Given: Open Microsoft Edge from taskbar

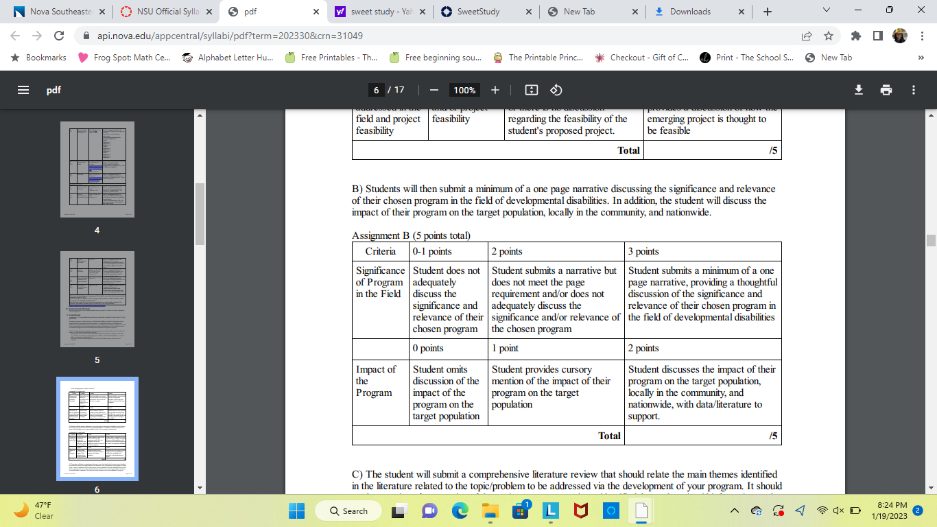Looking at the screenshot, I should pyautogui.click(x=460, y=511).
